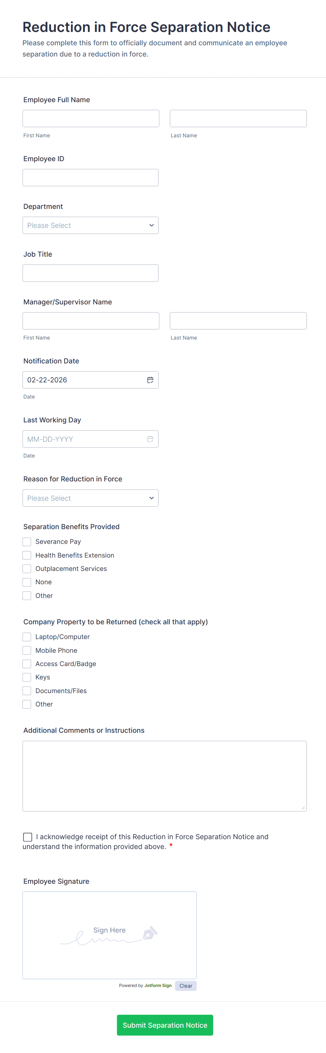The height and width of the screenshot is (1053, 326).
Task: Select the Access Card/Badge checkbox
Action: 27,664
